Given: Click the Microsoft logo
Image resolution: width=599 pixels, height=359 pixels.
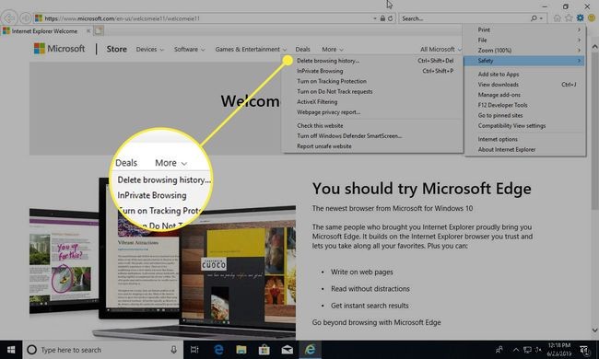Looking at the screenshot, I should pyautogui.click(x=60, y=49).
